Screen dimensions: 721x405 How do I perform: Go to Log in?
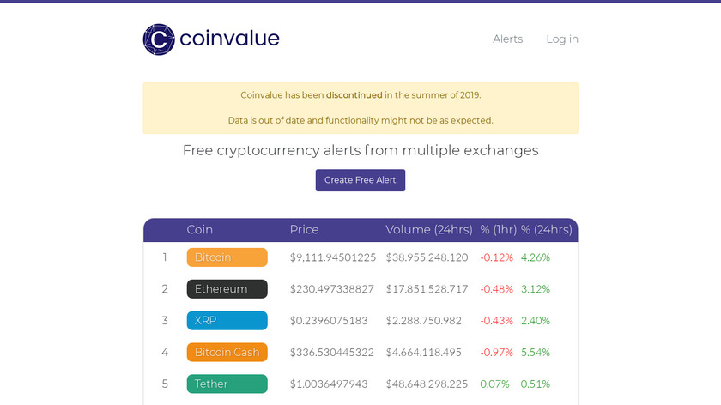tap(562, 39)
